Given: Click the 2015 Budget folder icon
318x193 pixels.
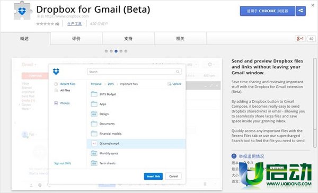Looking at the screenshot, I should [94, 94].
